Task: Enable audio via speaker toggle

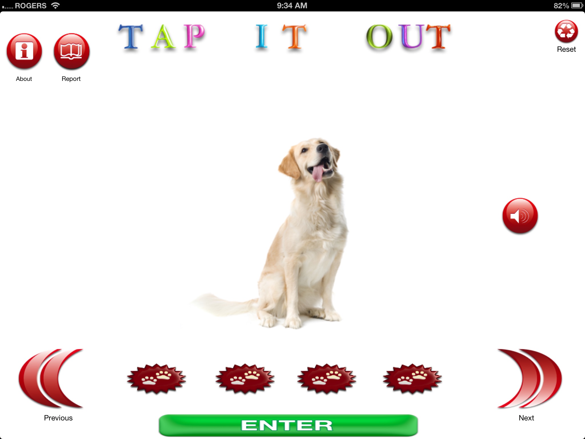Action: tap(520, 215)
